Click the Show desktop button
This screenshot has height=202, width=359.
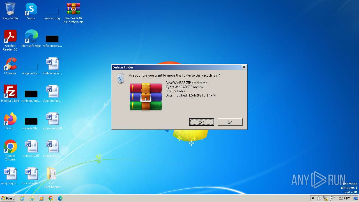[x=356, y=198]
